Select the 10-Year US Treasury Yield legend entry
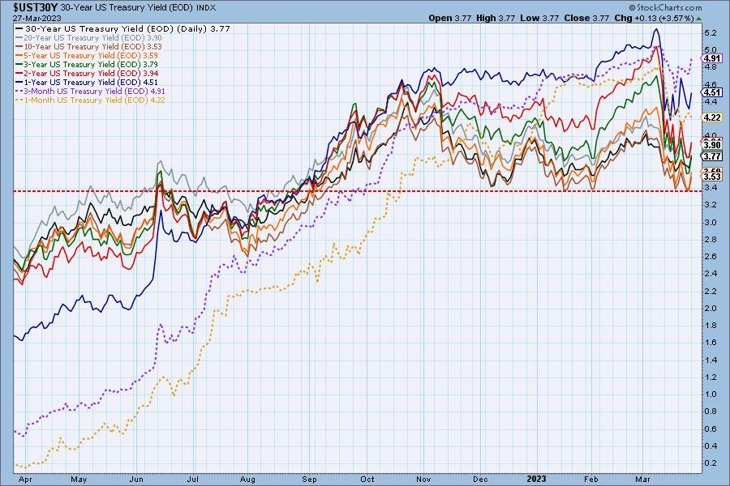730x486 pixels. pos(89,46)
